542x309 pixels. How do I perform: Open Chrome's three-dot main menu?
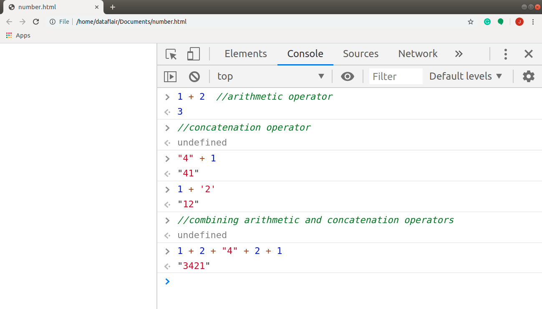pos(533,22)
